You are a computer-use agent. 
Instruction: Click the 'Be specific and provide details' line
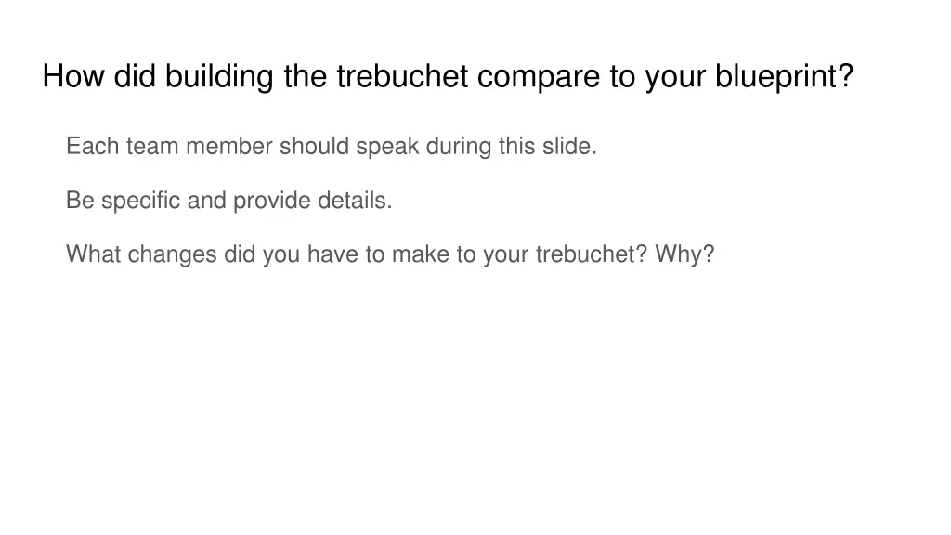coord(229,201)
